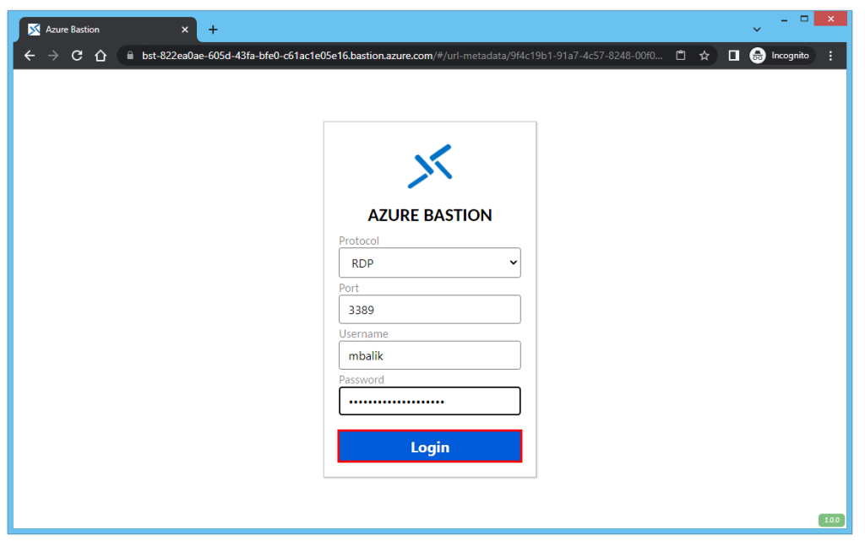
Task: Open a new browser tab
Action: click(213, 30)
